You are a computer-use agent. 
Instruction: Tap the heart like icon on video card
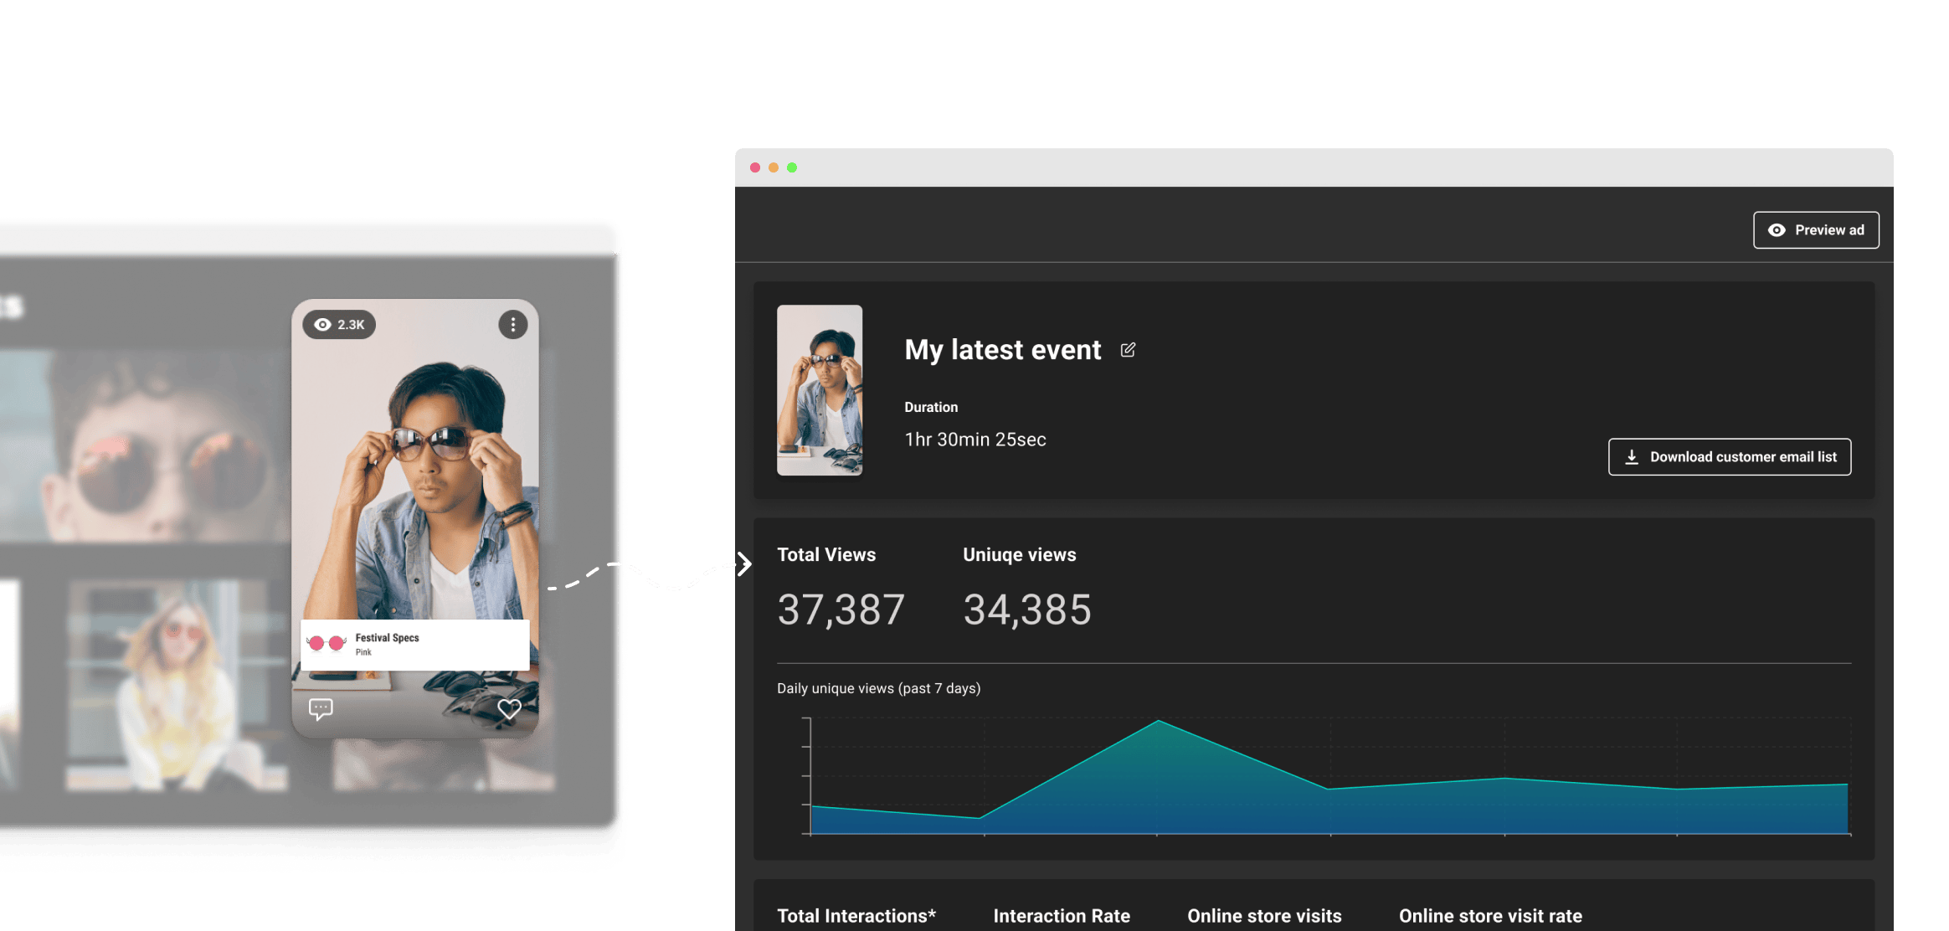[x=509, y=709]
